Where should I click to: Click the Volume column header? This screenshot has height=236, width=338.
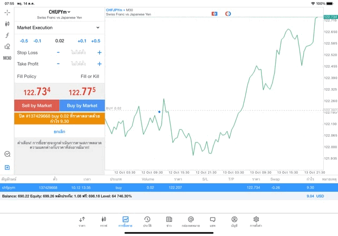[x=148, y=179]
